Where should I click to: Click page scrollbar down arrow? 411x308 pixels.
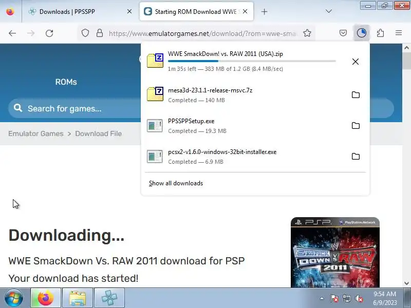406,283
